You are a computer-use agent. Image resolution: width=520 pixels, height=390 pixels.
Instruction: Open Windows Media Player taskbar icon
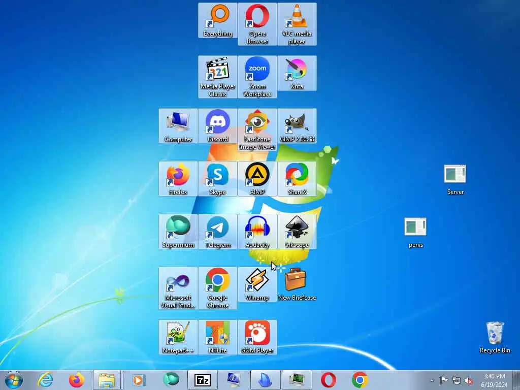(x=138, y=380)
